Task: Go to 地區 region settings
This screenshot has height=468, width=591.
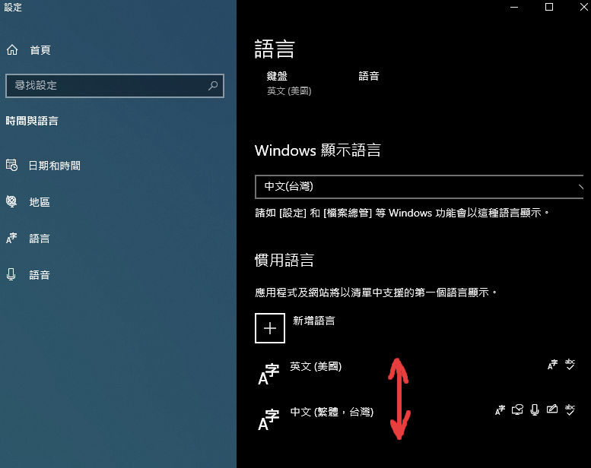Action: click(x=40, y=202)
